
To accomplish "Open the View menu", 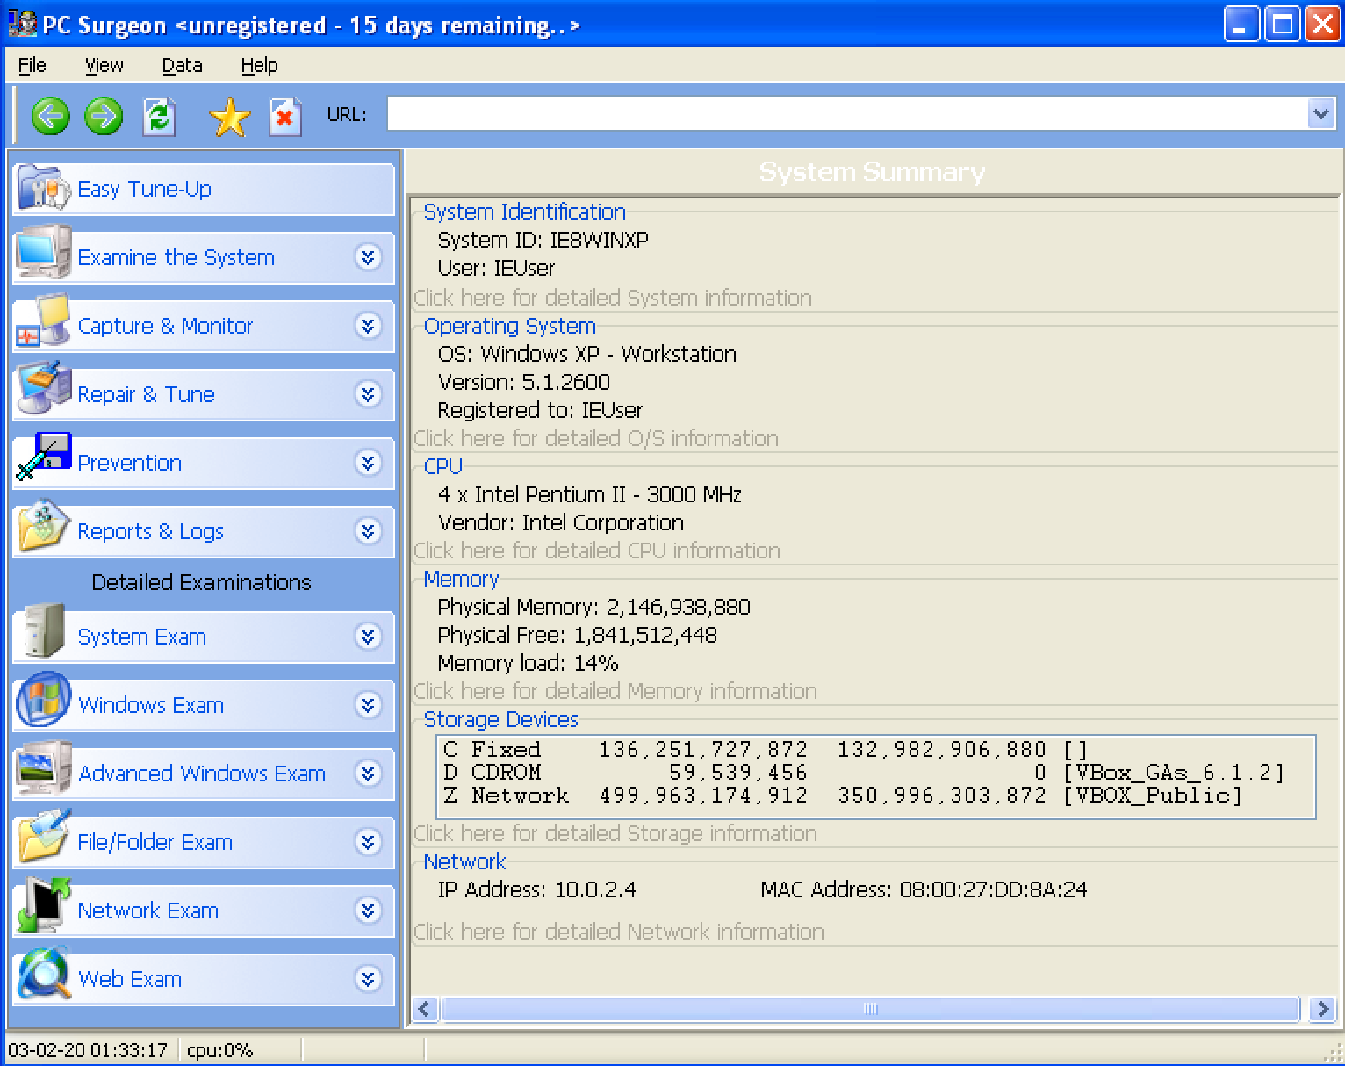I will 104,65.
